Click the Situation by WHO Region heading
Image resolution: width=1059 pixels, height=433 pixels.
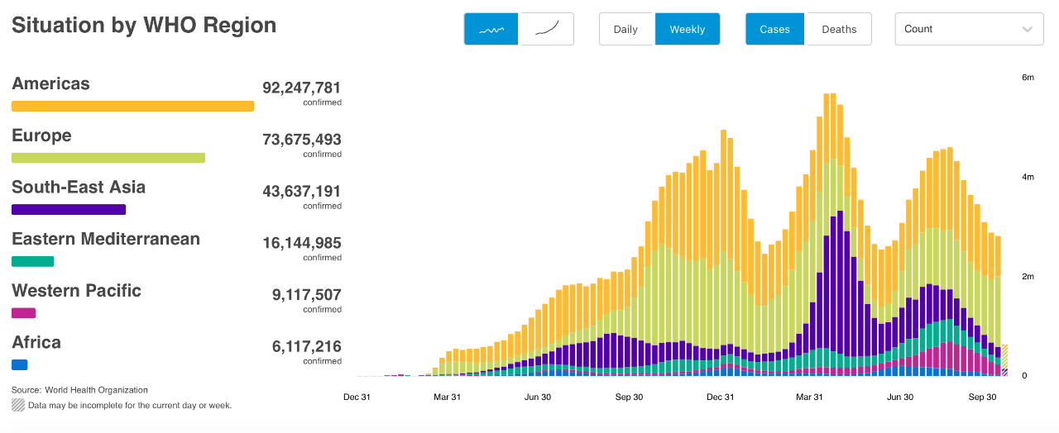144,26
